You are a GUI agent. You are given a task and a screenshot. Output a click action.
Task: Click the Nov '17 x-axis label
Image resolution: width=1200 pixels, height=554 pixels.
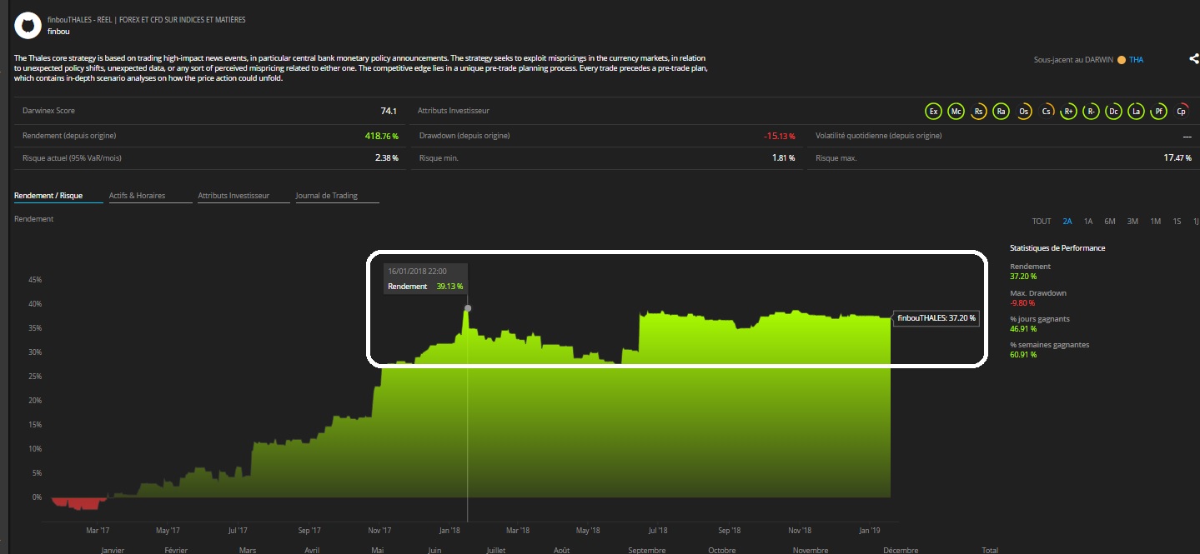[379, 530]
